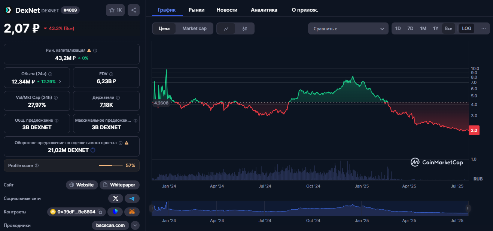Image resolution: width=493 pixels, height=231 pixels.
Task: Set chart range to 1M
Action: point(423,28)
